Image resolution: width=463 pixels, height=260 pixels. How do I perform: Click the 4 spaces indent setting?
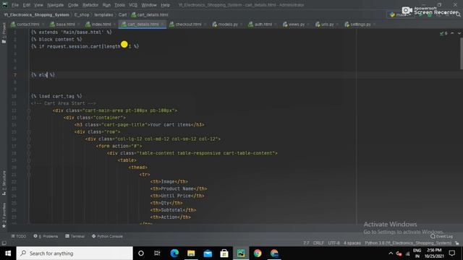click(352, 243)
